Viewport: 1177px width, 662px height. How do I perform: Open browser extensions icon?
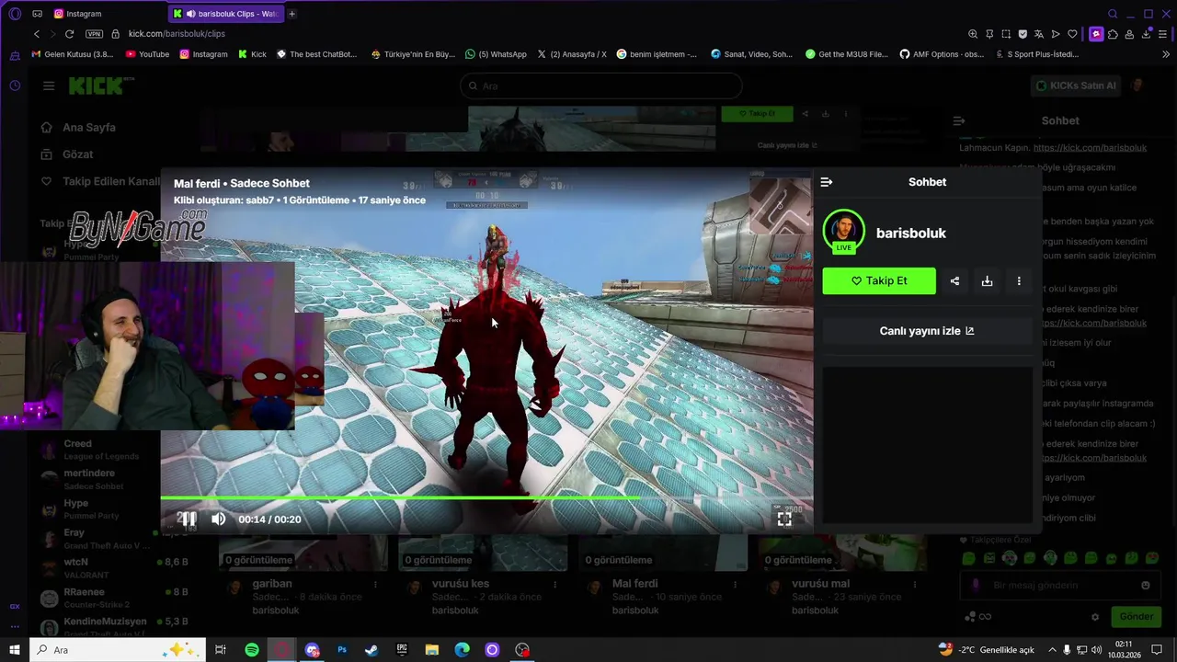(1113, 34)
